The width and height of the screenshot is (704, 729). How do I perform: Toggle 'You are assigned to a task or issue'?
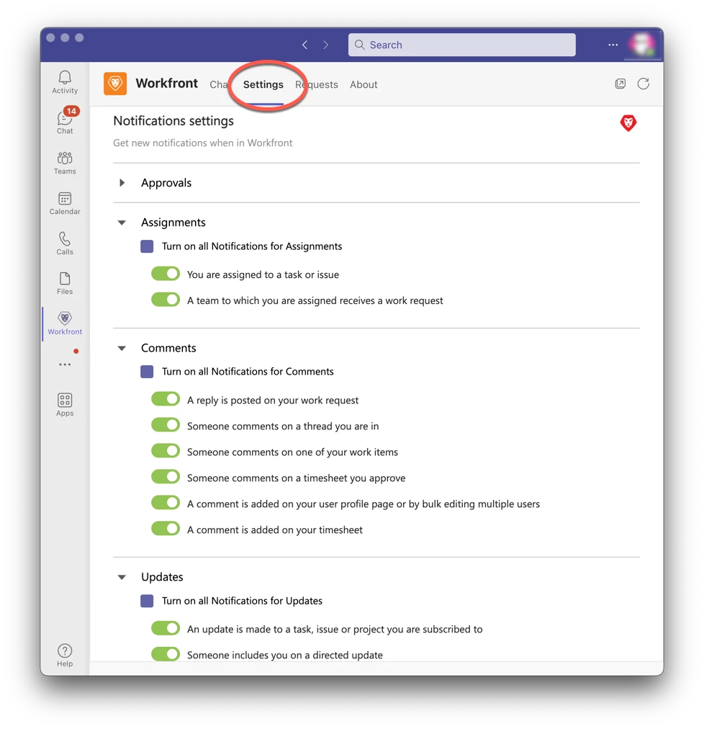click(x=166, y=274)
